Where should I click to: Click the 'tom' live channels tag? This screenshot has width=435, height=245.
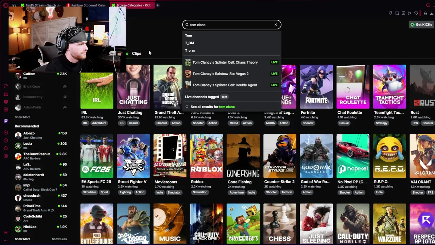pos(224,97)
